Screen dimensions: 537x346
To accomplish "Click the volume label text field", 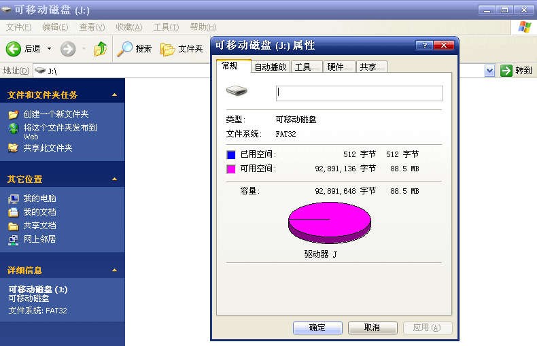I will (x=360, y=93).
